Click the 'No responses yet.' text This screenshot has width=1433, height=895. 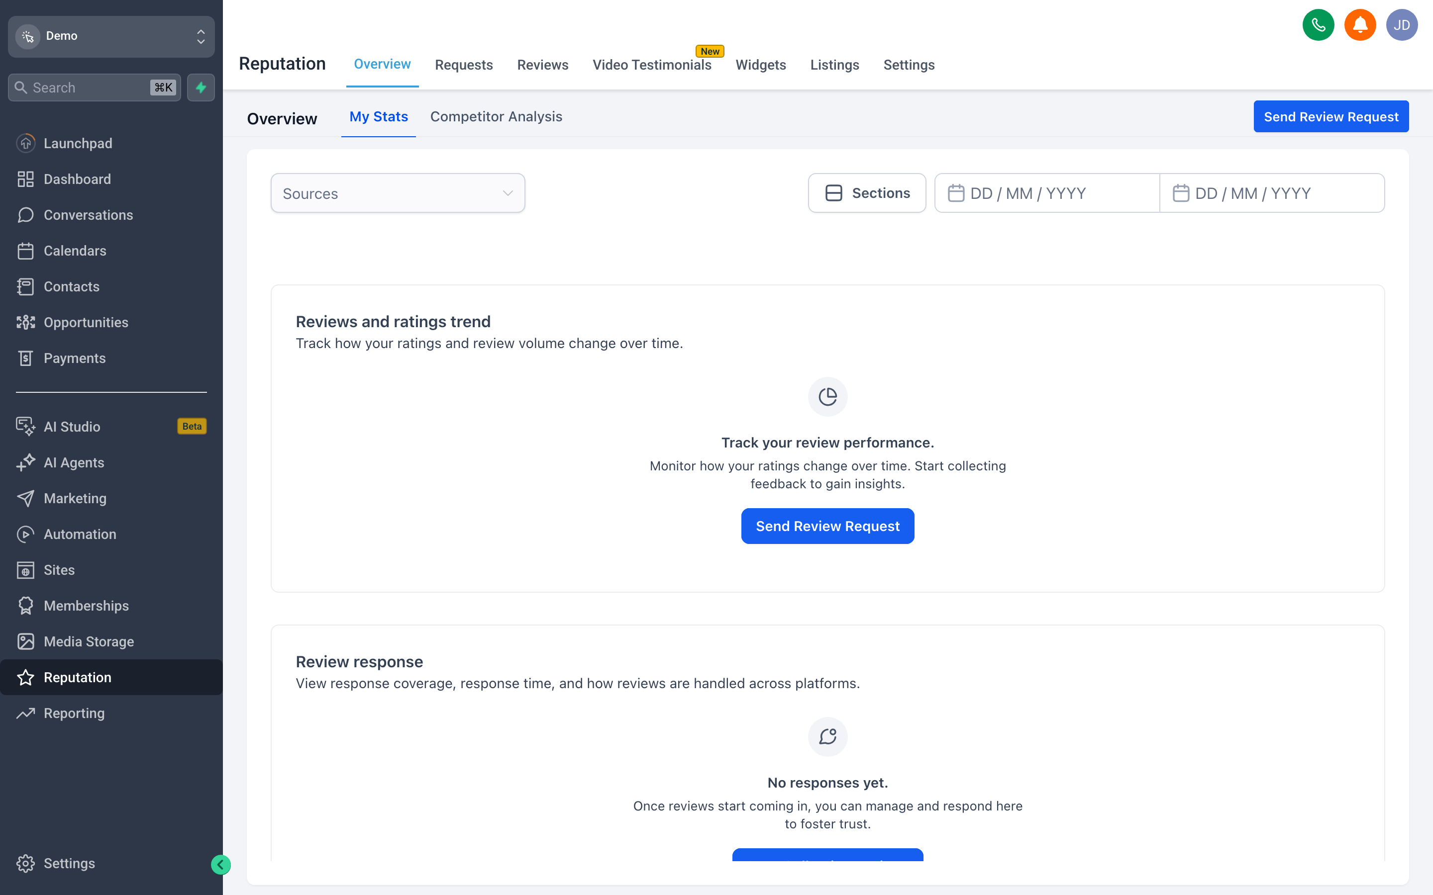(x=827, y=783)
